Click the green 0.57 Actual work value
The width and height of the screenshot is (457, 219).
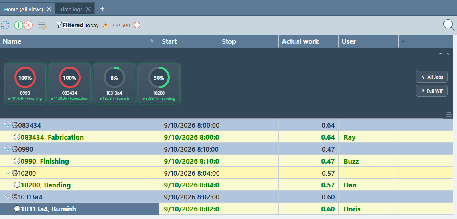328,185
